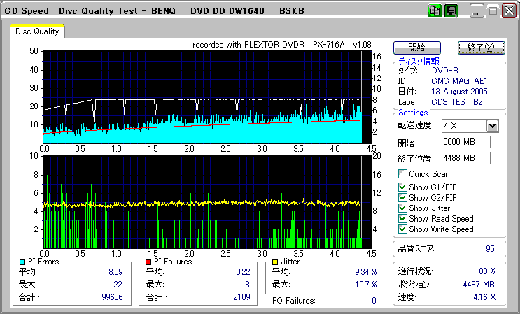Open the 4 X transfer speed dropdown
This screenshot has height=314, width=520.
(x=492, y=126)
